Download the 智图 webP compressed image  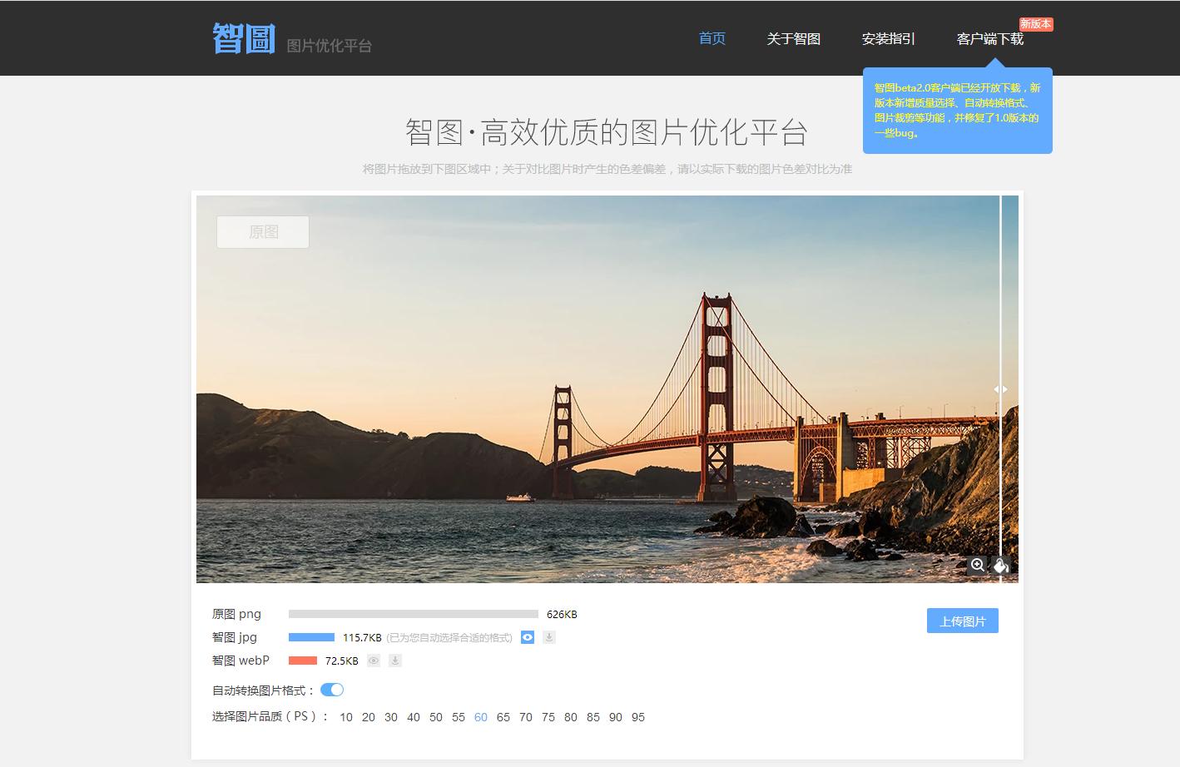tap(395, 661)
